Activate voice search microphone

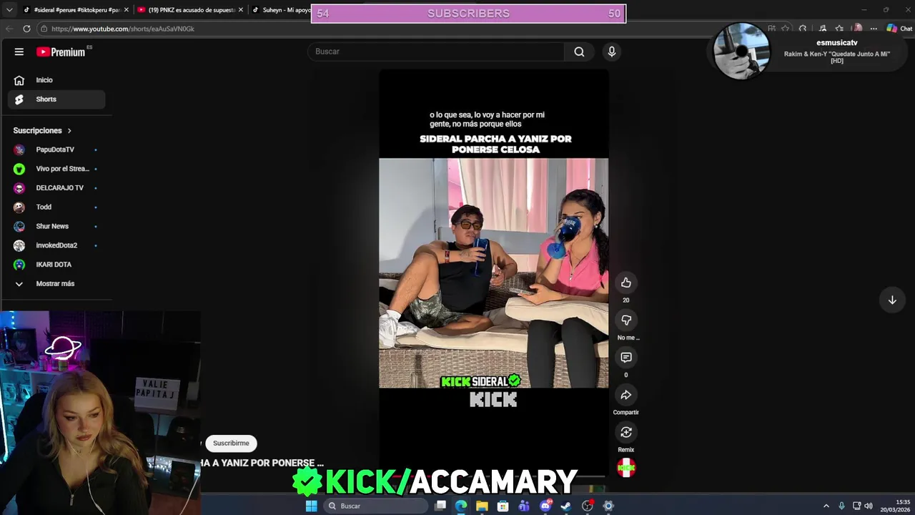(x=611, y=51)
